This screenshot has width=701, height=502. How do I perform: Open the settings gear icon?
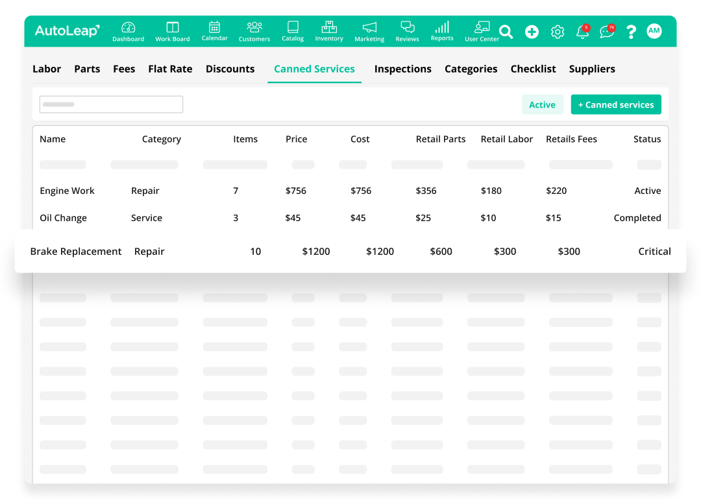[558, 32]
